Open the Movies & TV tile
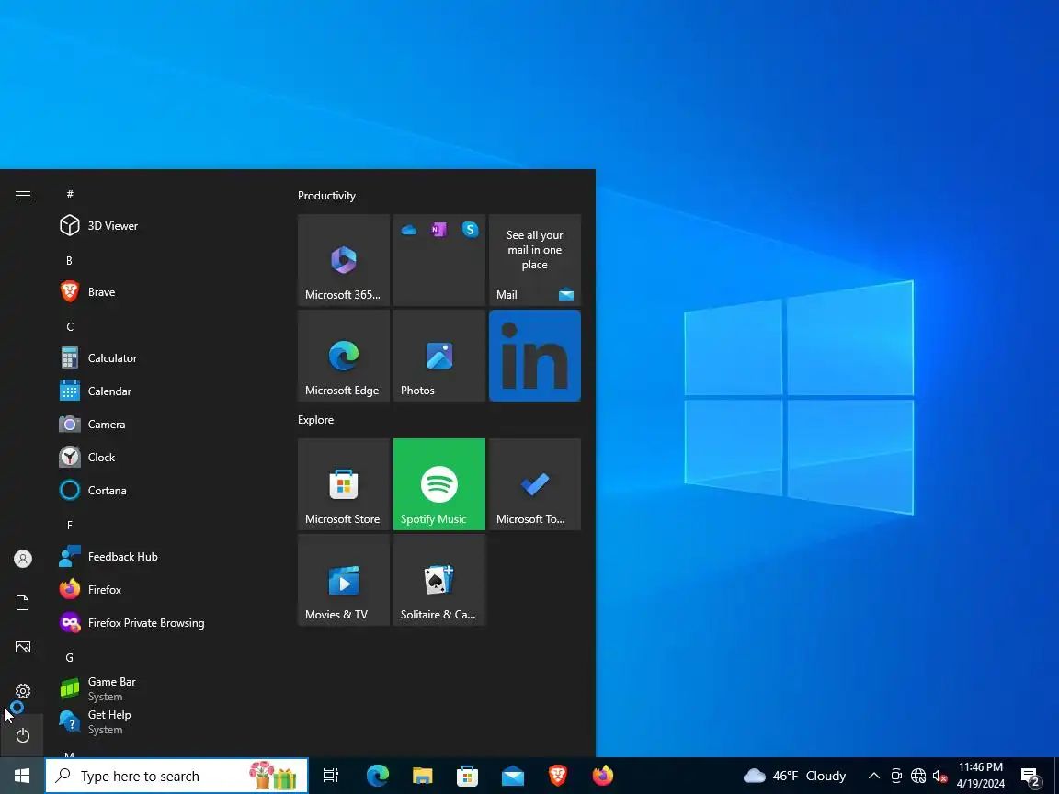Viewport: 1059px width, 794px height. coord(344,580)
